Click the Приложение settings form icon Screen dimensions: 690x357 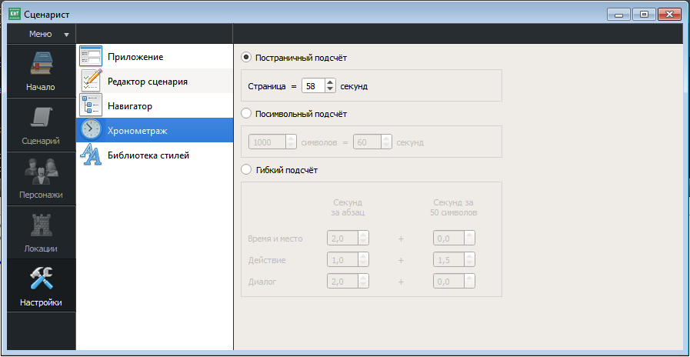pos(91,56)
